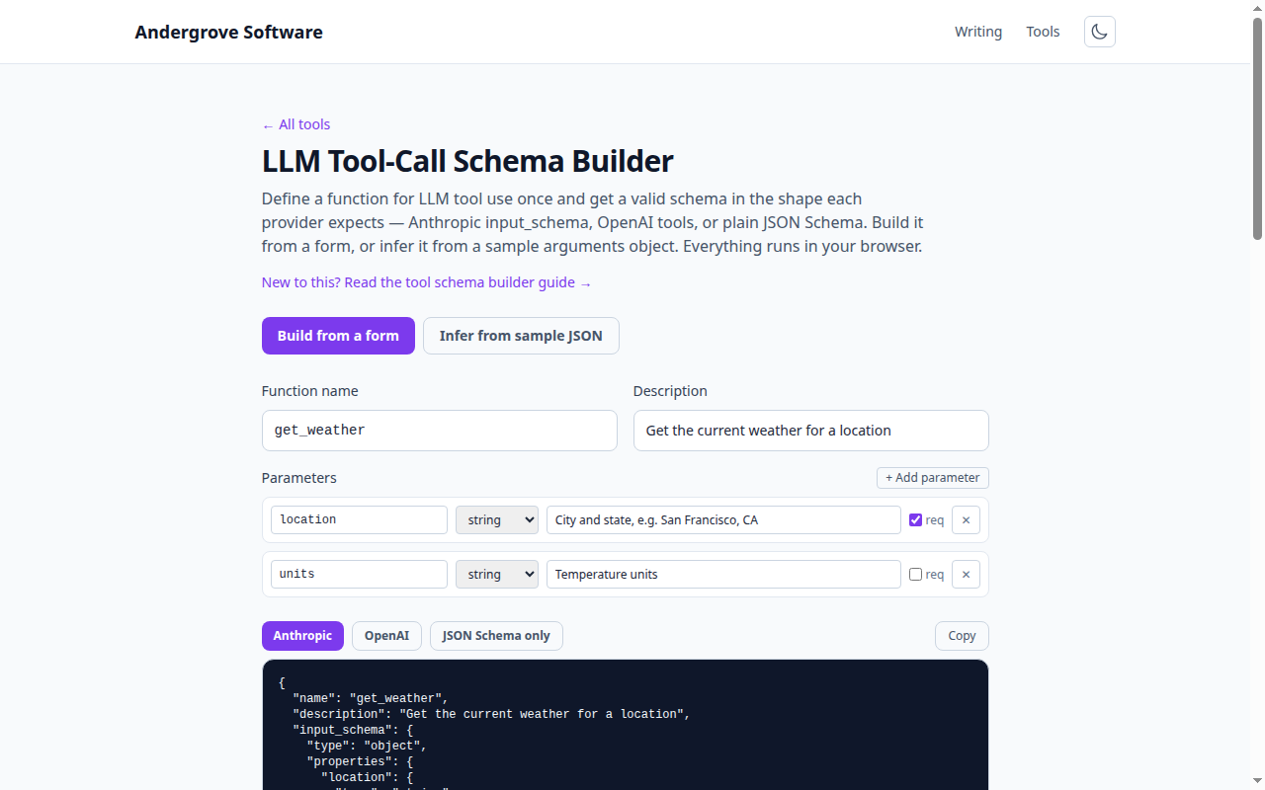Click the "name": "get_weather" line in the code output
This screenshot has width=1265, height=790.
pyautogui.click(x=371, y=698)
